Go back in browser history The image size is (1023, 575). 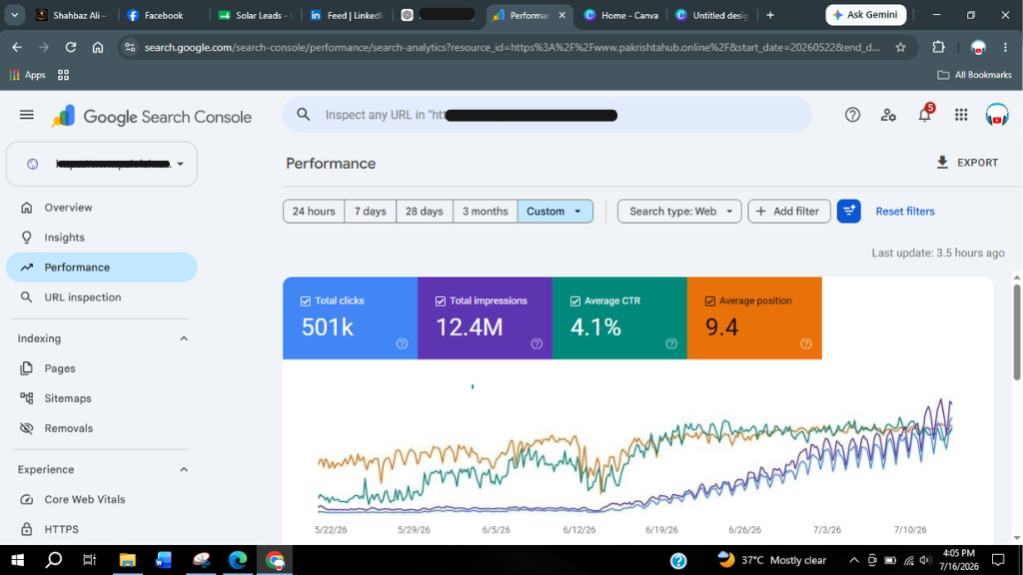tap(17, 47)
